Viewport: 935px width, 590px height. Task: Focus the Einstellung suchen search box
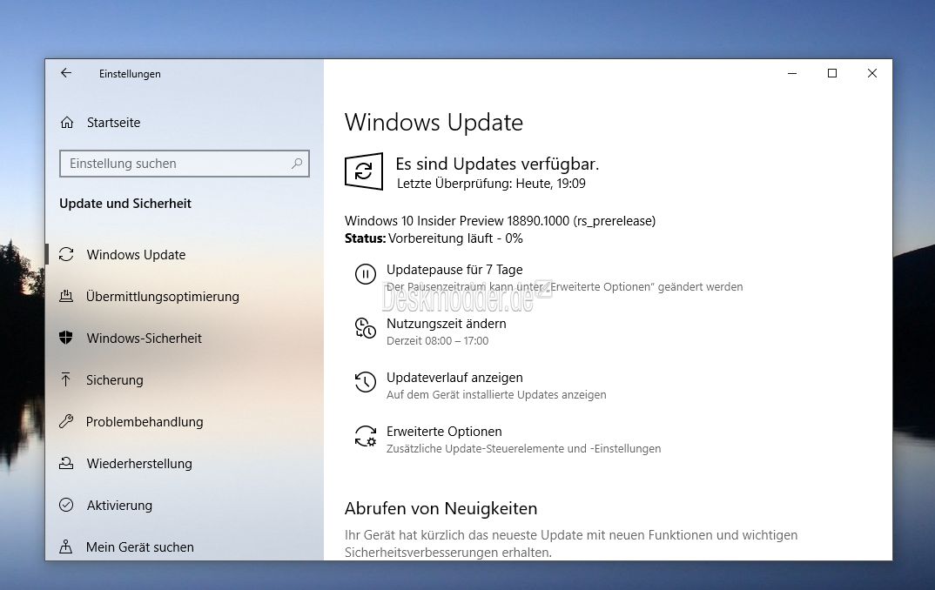click(185, 164)
